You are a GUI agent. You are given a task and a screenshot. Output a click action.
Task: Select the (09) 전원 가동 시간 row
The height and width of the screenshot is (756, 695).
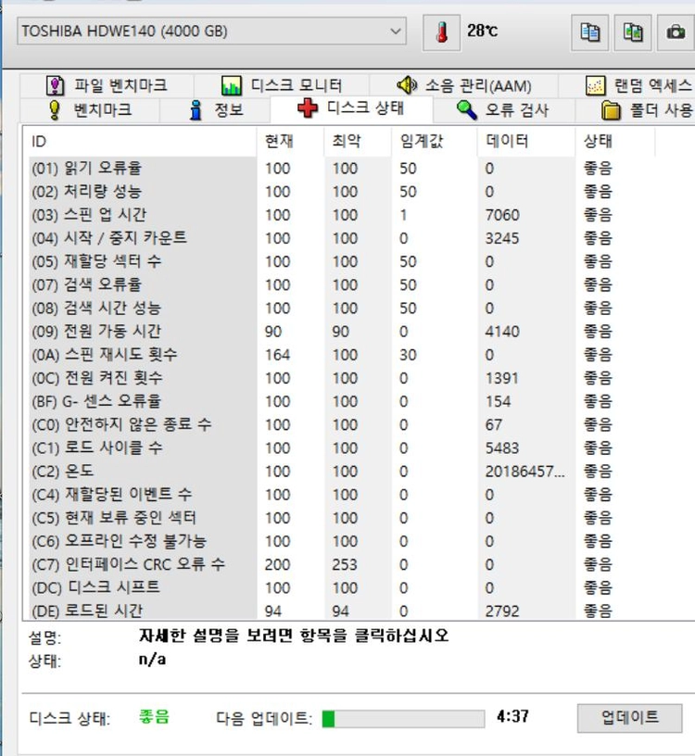pos(360,332)
